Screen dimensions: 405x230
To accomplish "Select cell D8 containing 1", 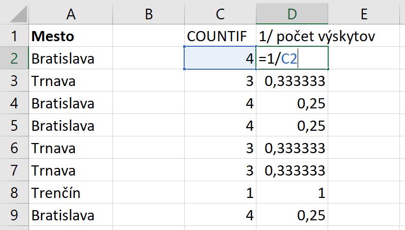I will [292, 192].
